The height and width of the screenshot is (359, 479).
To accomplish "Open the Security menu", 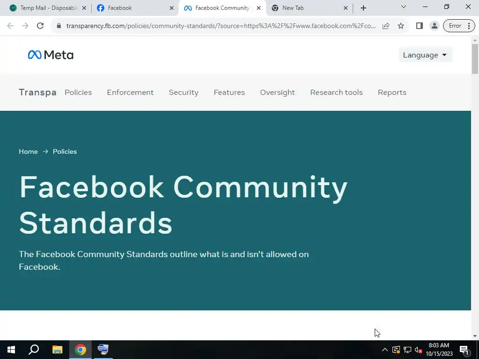I will (x=183, y=92).
